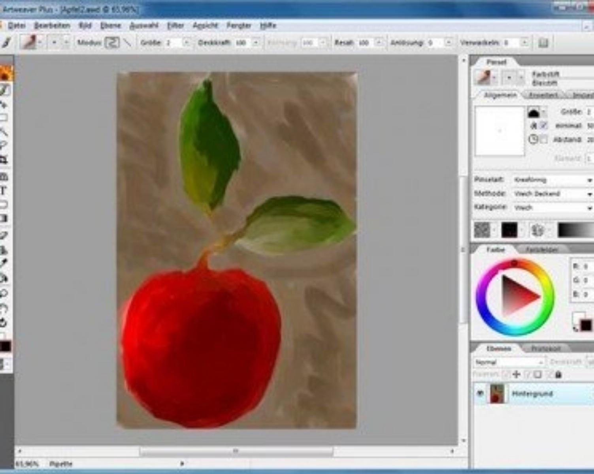The width and height of the screenshot is (594, 474).
Task: Switch to the Farbe tab
Action: 495,250
